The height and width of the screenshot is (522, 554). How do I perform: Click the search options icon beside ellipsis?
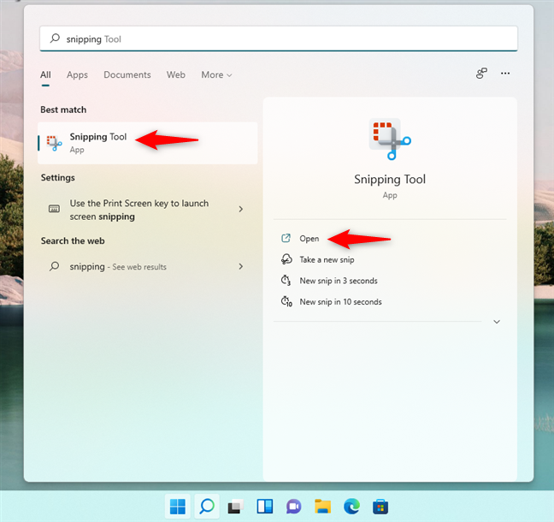point(481,74)
